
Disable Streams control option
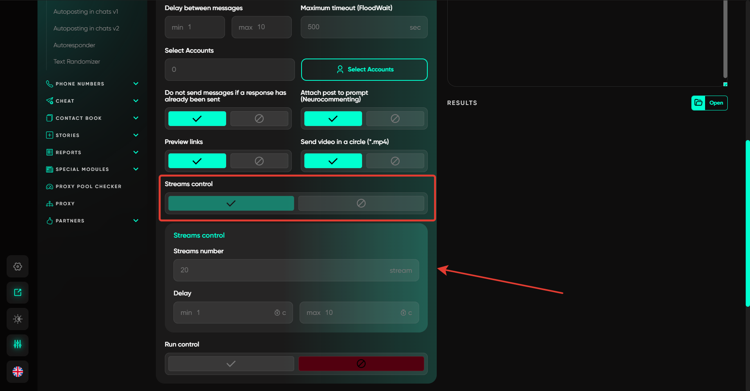(361, 203)
